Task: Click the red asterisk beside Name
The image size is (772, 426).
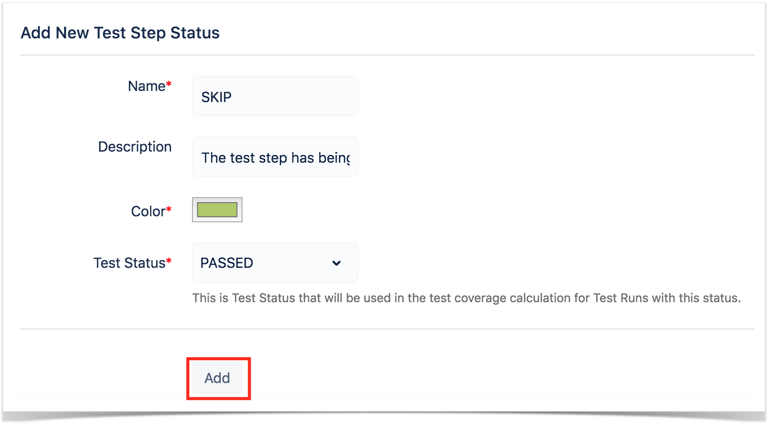Action: coord(169,83)
